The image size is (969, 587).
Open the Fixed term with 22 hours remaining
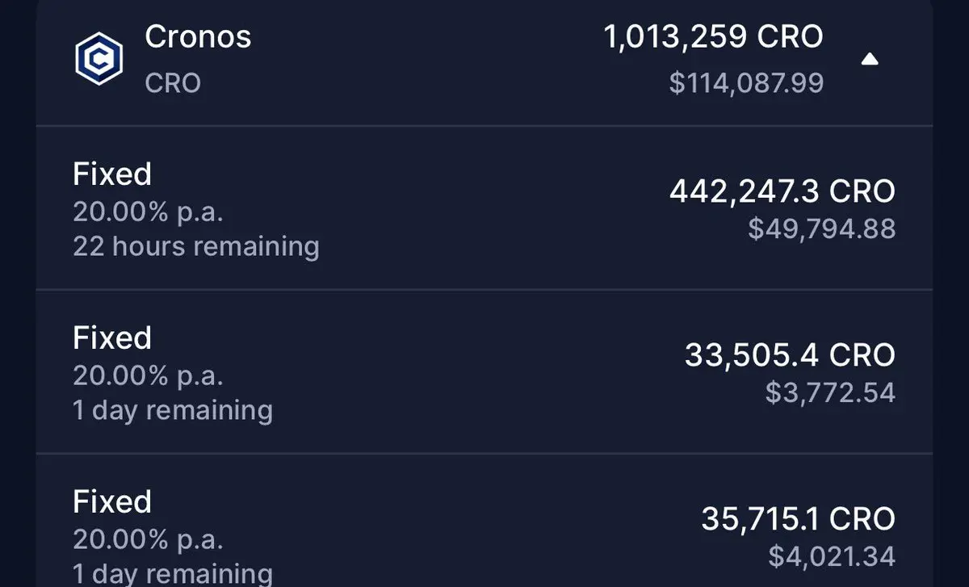click(484, 208)
